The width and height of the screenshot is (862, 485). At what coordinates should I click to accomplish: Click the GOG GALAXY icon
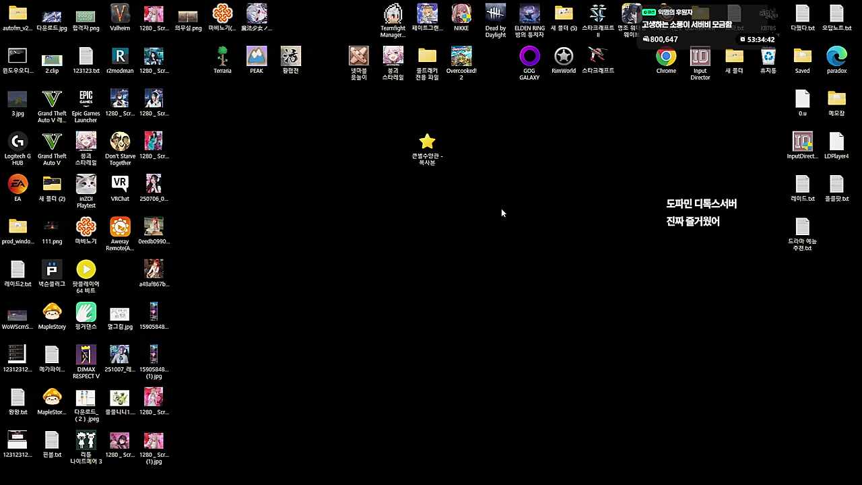[529, 57]
